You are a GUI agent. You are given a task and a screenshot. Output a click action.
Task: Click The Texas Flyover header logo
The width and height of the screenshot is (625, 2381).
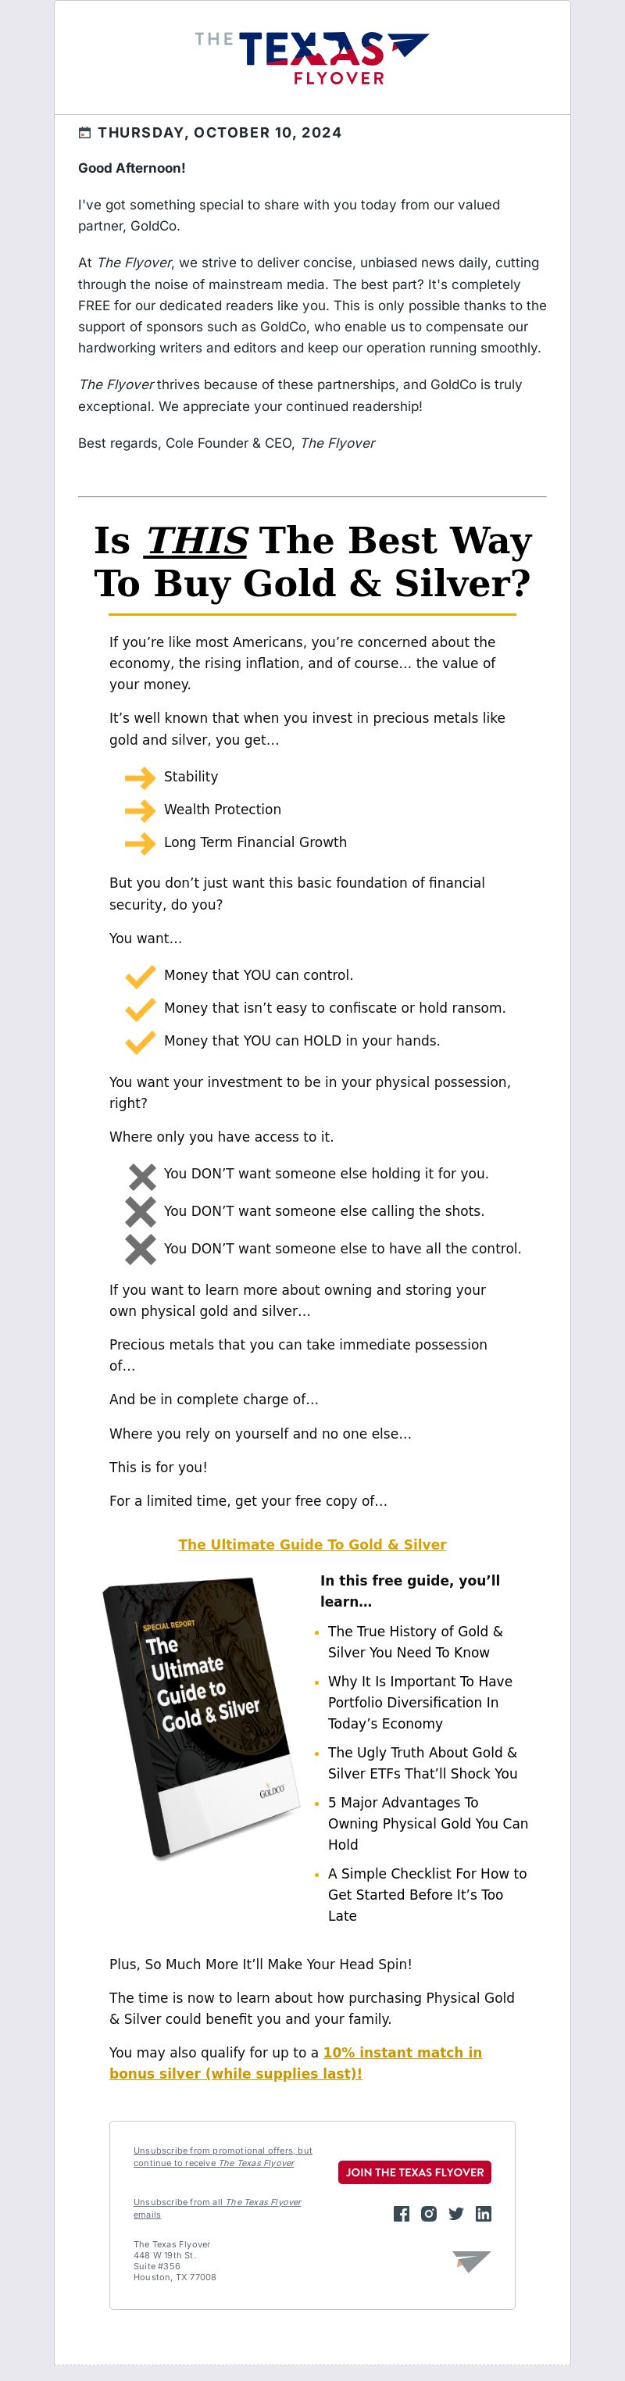pos(312,57)
